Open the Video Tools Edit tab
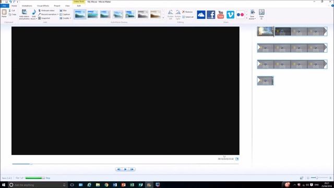Viewport: 334px width, 188px height. coord(79,6)
